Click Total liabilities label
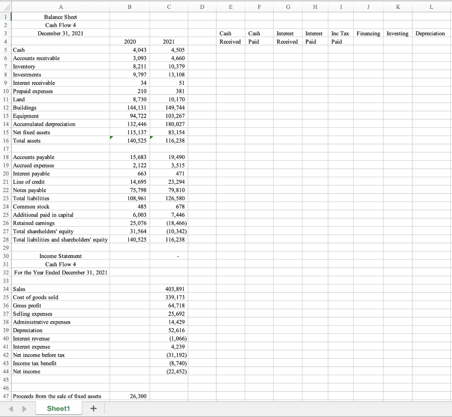 point(31,198)
